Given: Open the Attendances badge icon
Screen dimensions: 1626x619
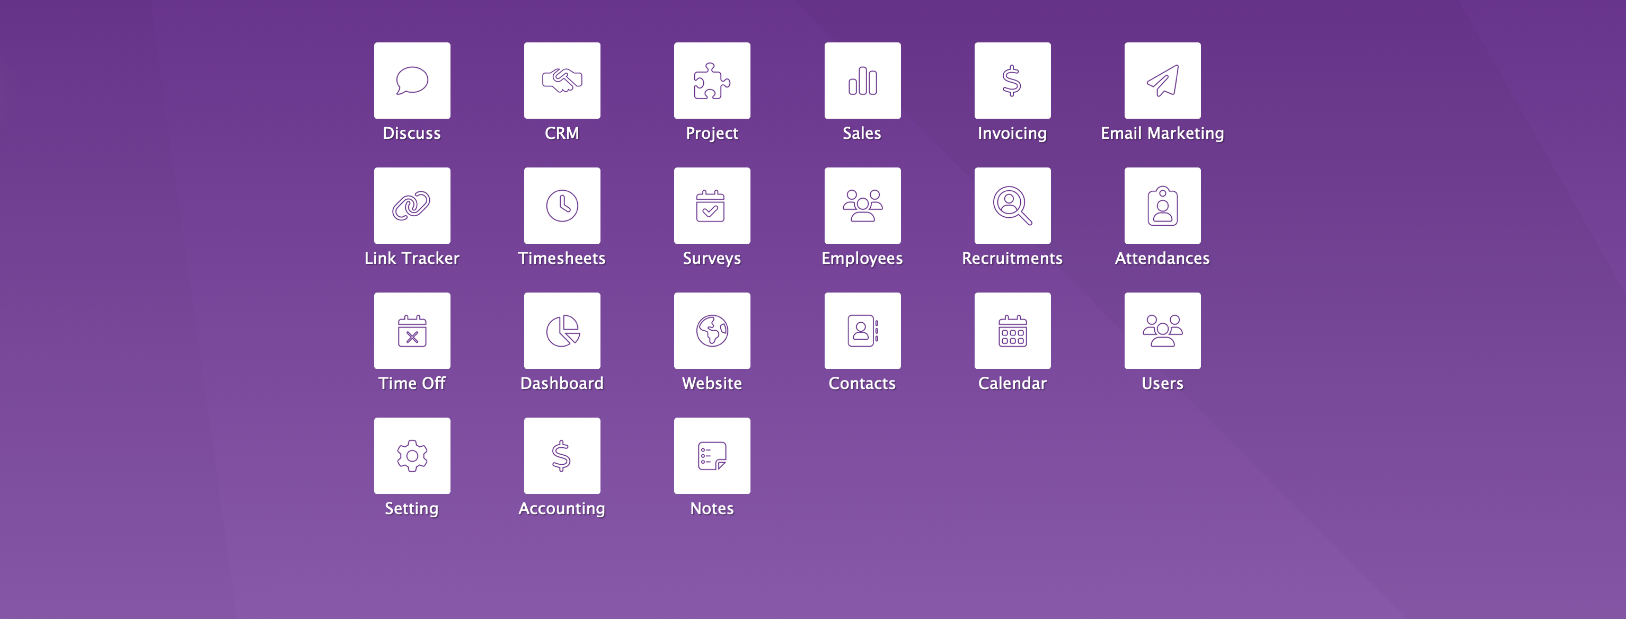Looking at the screenshot, I should click(1163, 205).
